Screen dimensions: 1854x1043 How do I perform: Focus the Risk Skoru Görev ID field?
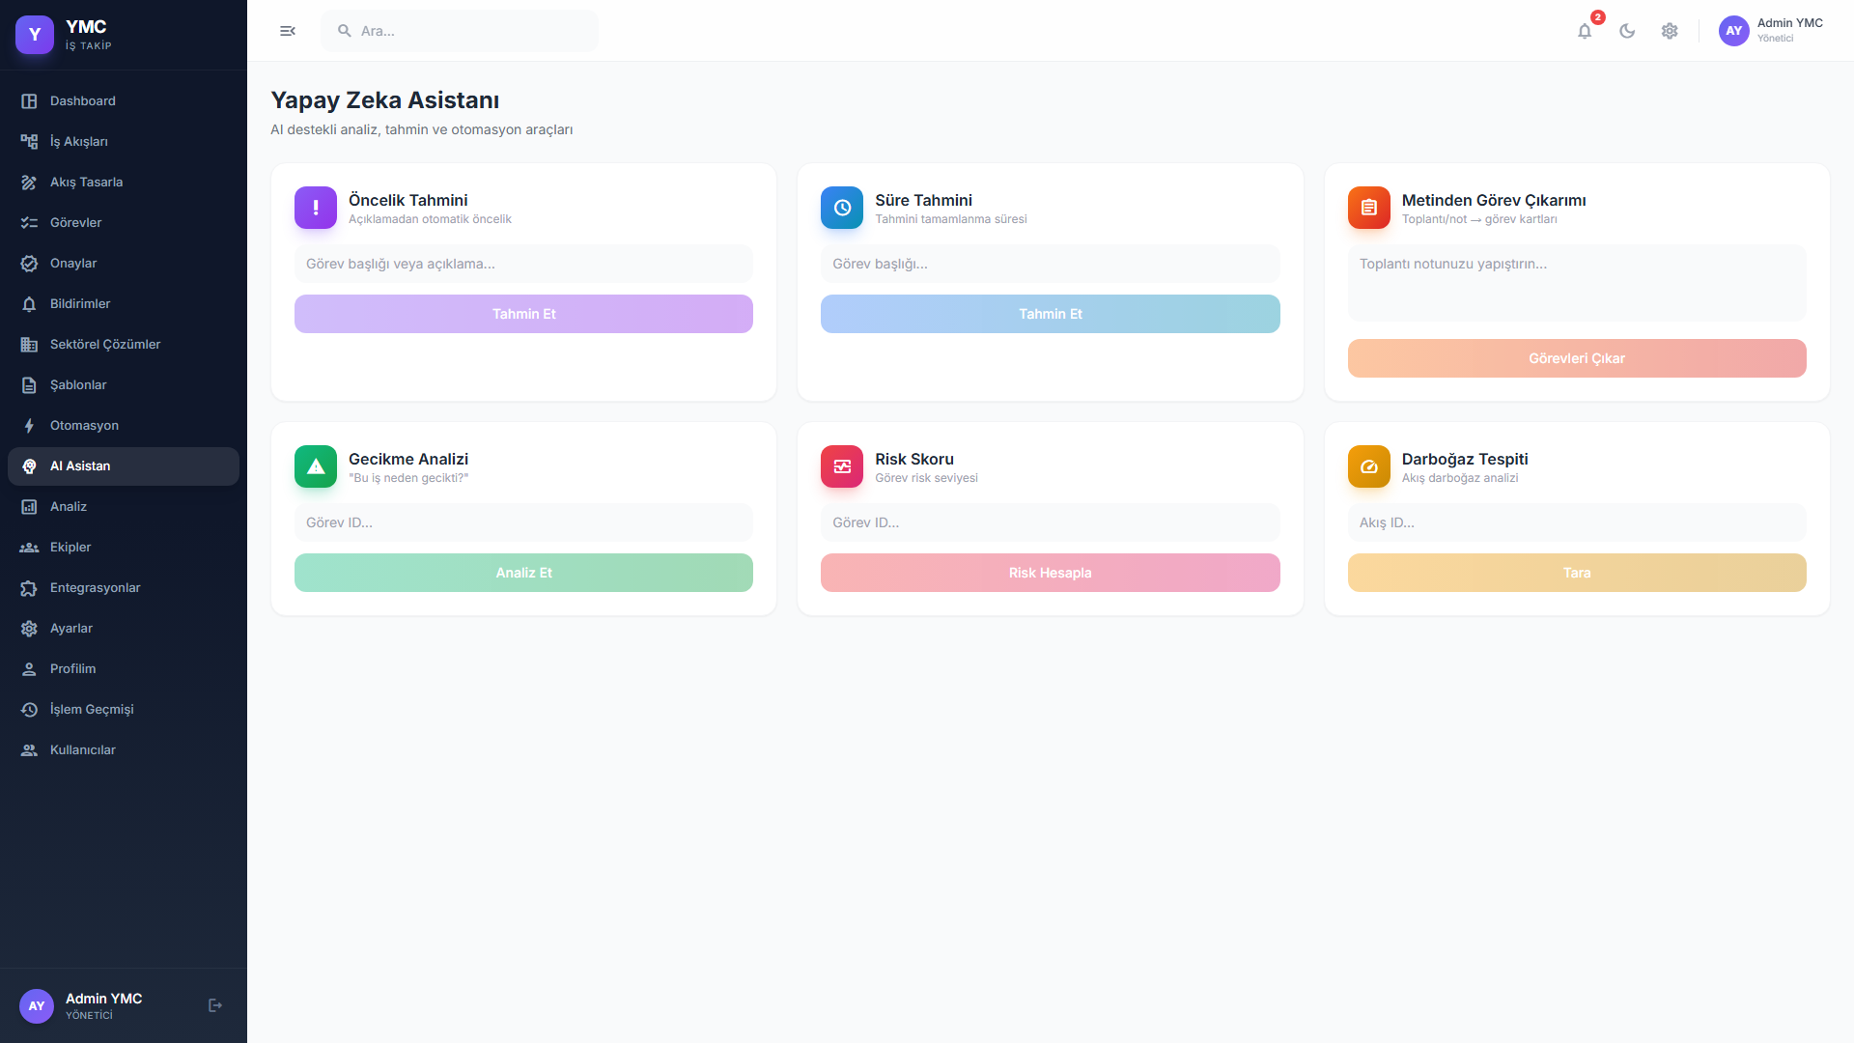(1051, 522)
